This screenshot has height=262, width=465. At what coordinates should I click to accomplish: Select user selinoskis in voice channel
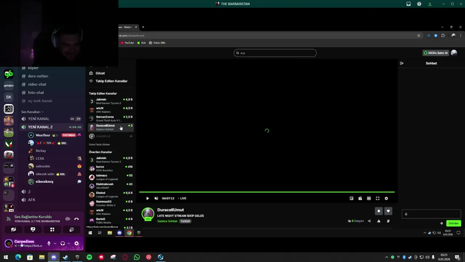coord(54,166)
